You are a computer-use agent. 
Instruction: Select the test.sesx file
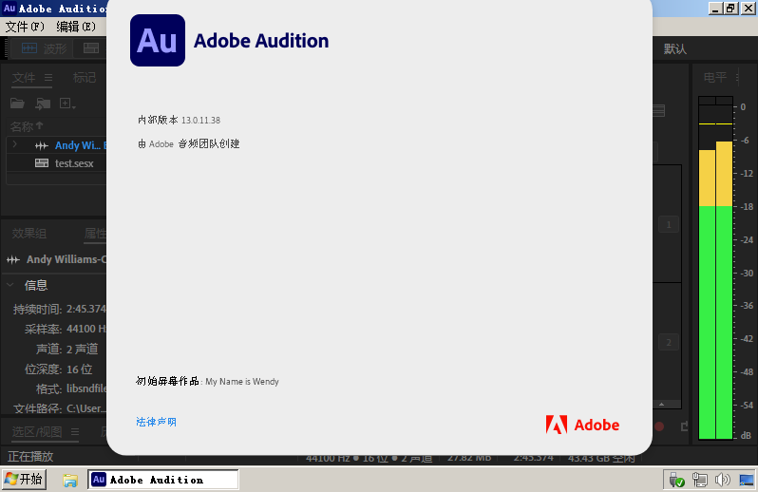tap(74, 163)
